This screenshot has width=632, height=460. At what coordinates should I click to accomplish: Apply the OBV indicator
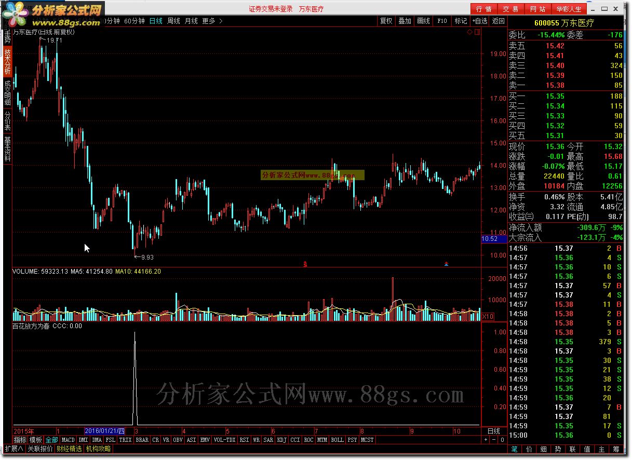[x=178, y=440]
